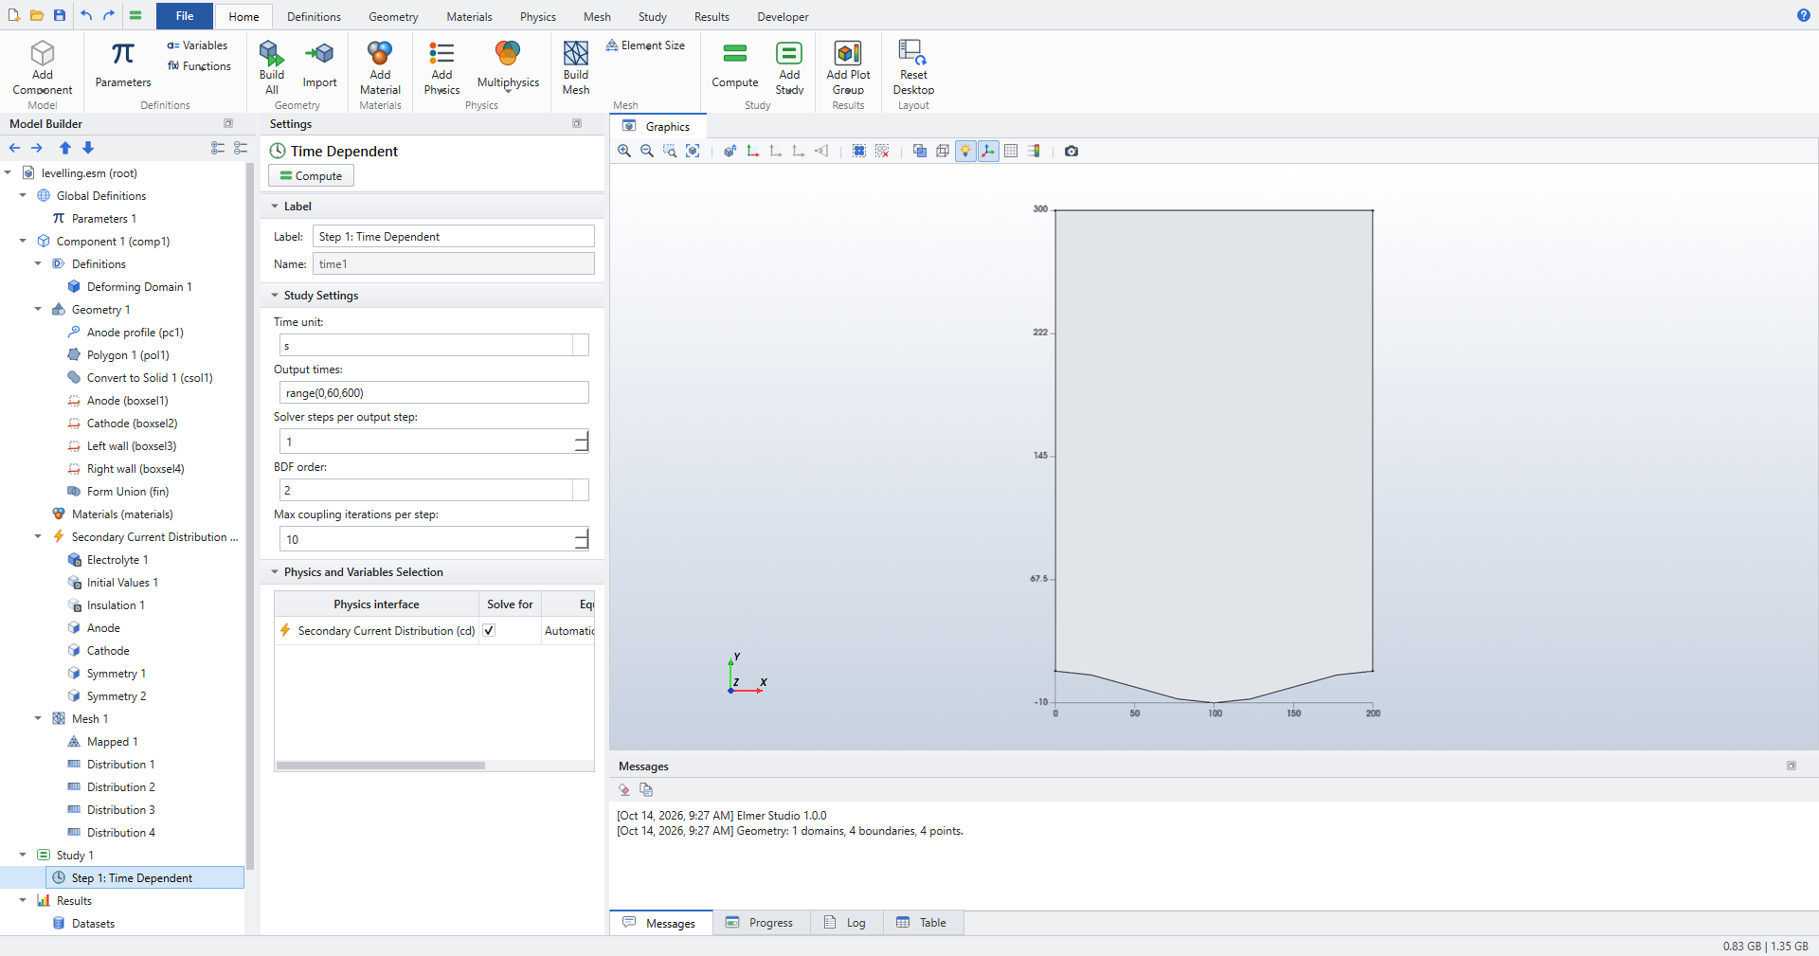Toggle the wireframe rendering icon

coord(943,151)
